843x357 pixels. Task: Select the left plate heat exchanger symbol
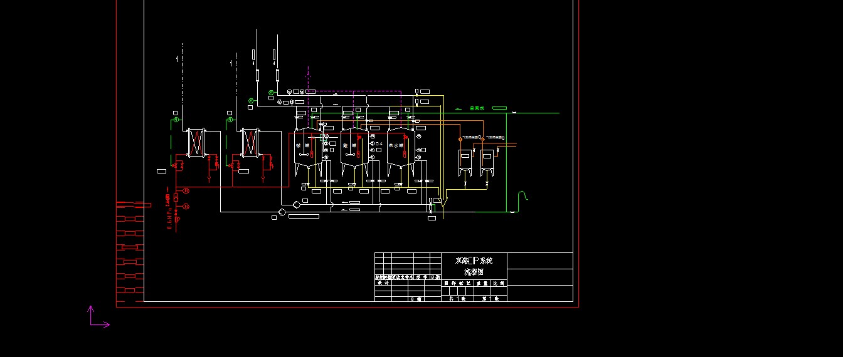pos(196,143)
